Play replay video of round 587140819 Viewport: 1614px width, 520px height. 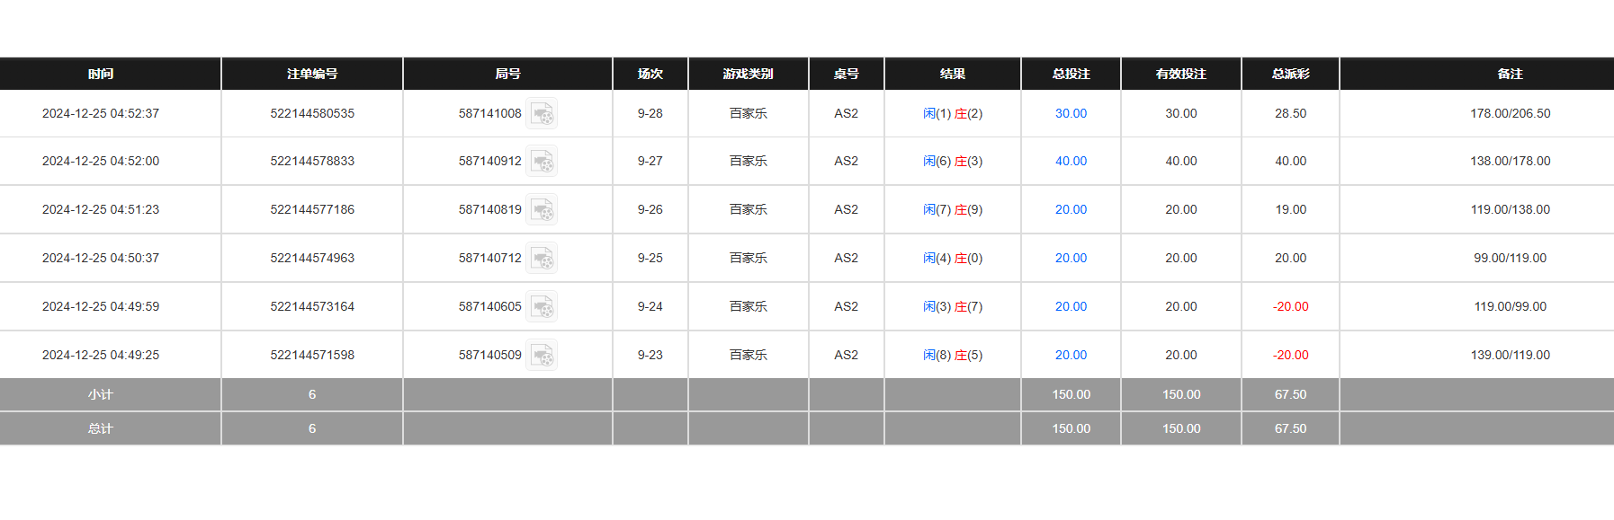click(x=542, y=210)
